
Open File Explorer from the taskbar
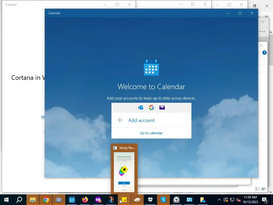(x=33, y=200)
